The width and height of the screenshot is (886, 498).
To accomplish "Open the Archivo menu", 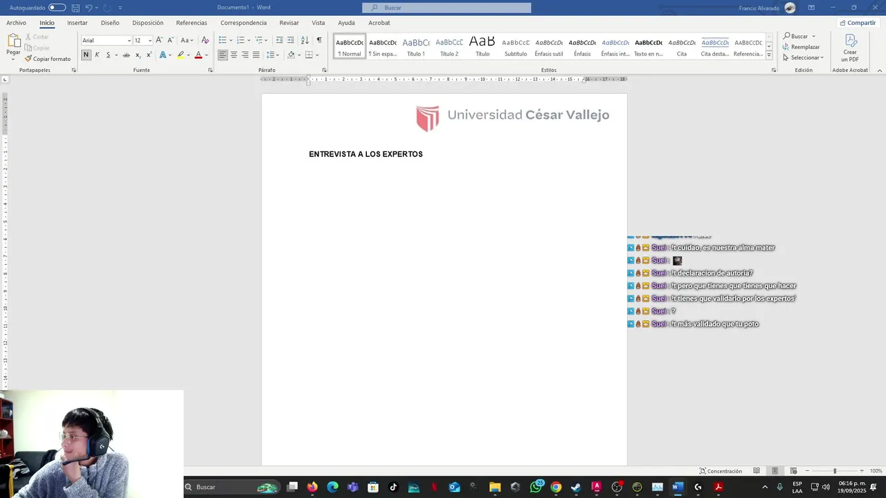I will click(x=17, y=23).
